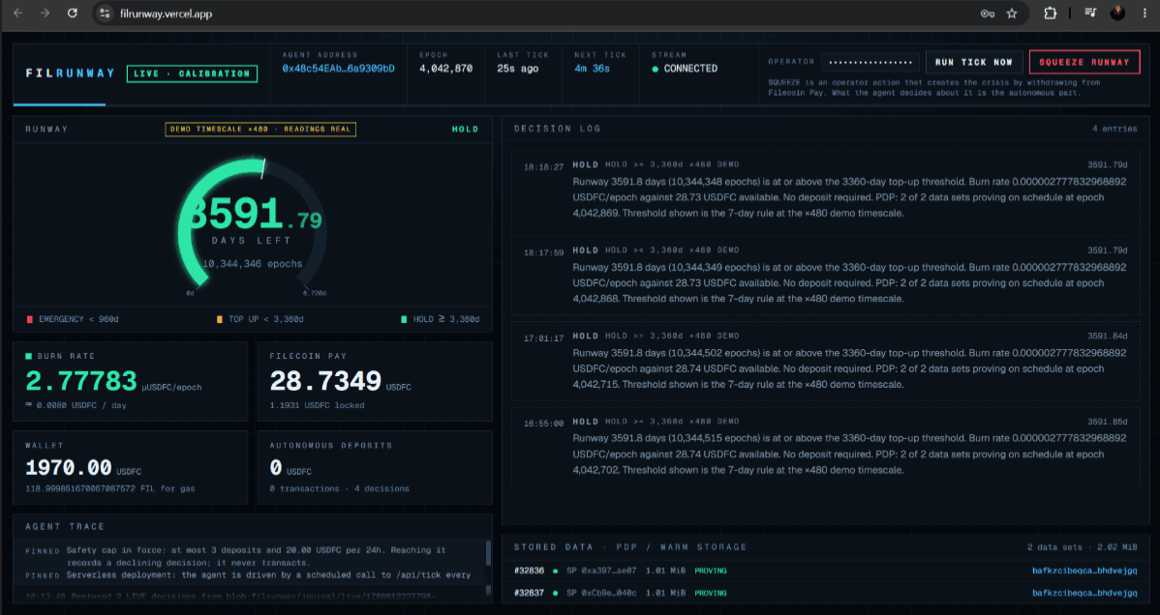Click the green HOLD legend swatch
Viewport: 1160px width, 615px height.
click(404, 319)
